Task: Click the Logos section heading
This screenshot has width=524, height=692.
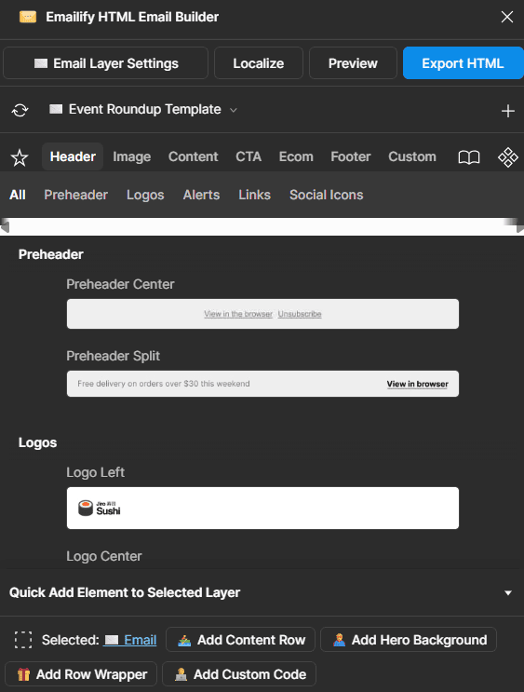Action: click(37, 442)
